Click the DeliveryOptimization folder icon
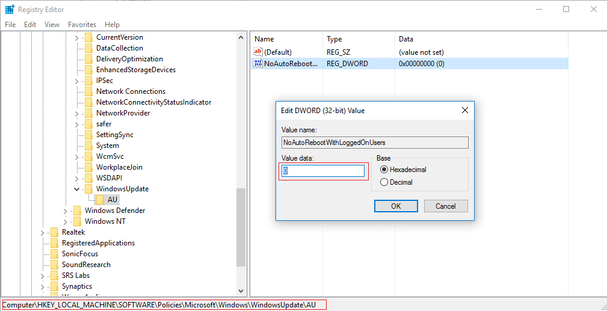The image size is (607, 311). coord(88,59)
